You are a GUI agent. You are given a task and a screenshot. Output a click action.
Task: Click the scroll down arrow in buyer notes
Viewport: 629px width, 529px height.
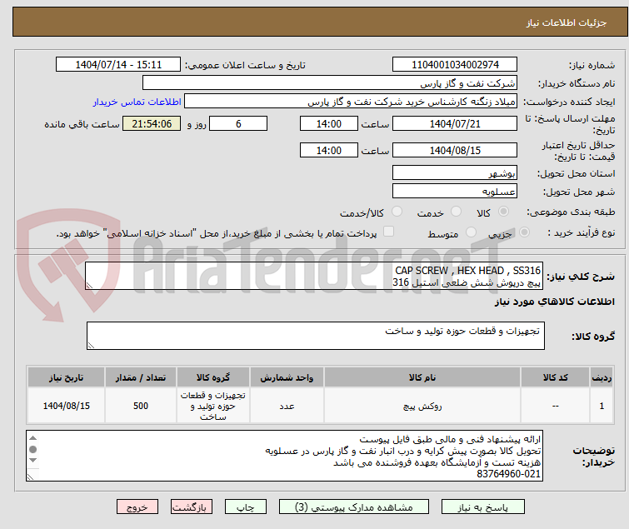click(32, 460)
